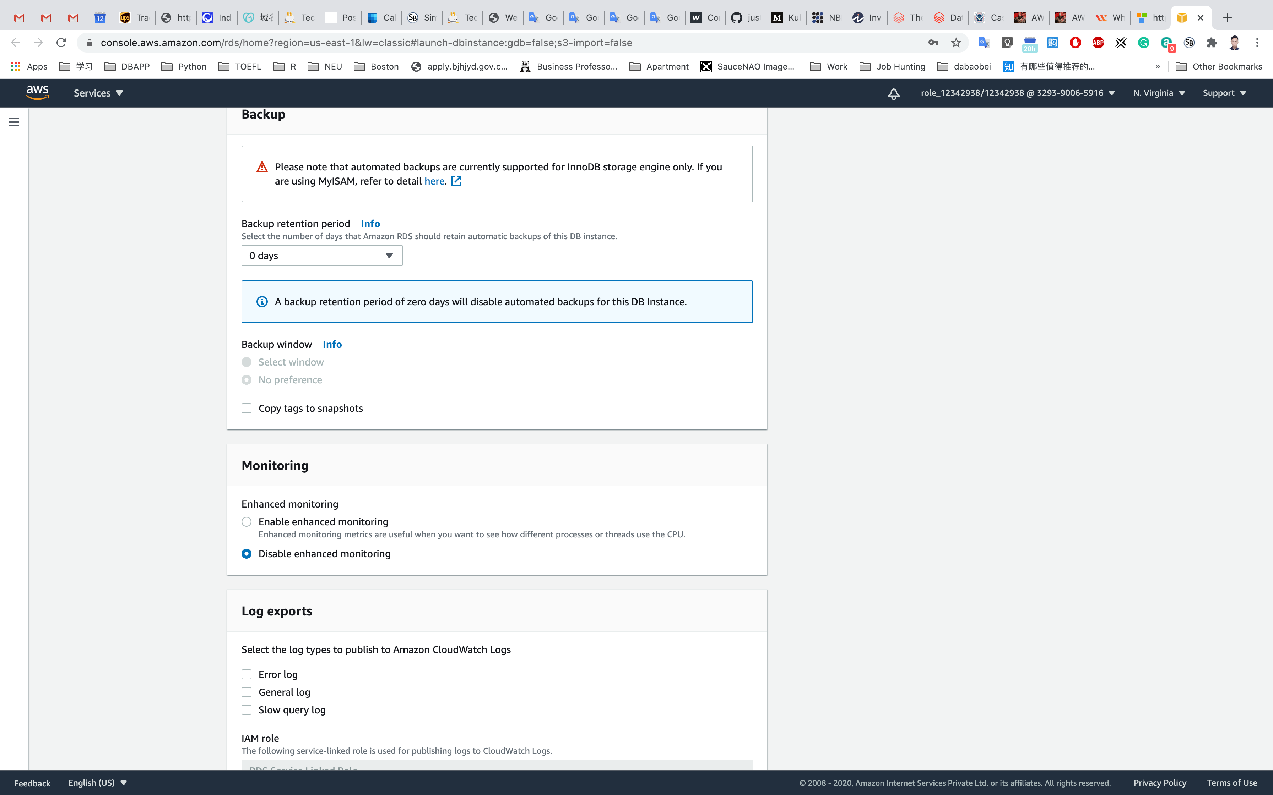Screen dimensions: 1273x795
Task: Enable the Error log checkbox
Action: [246, 675]
